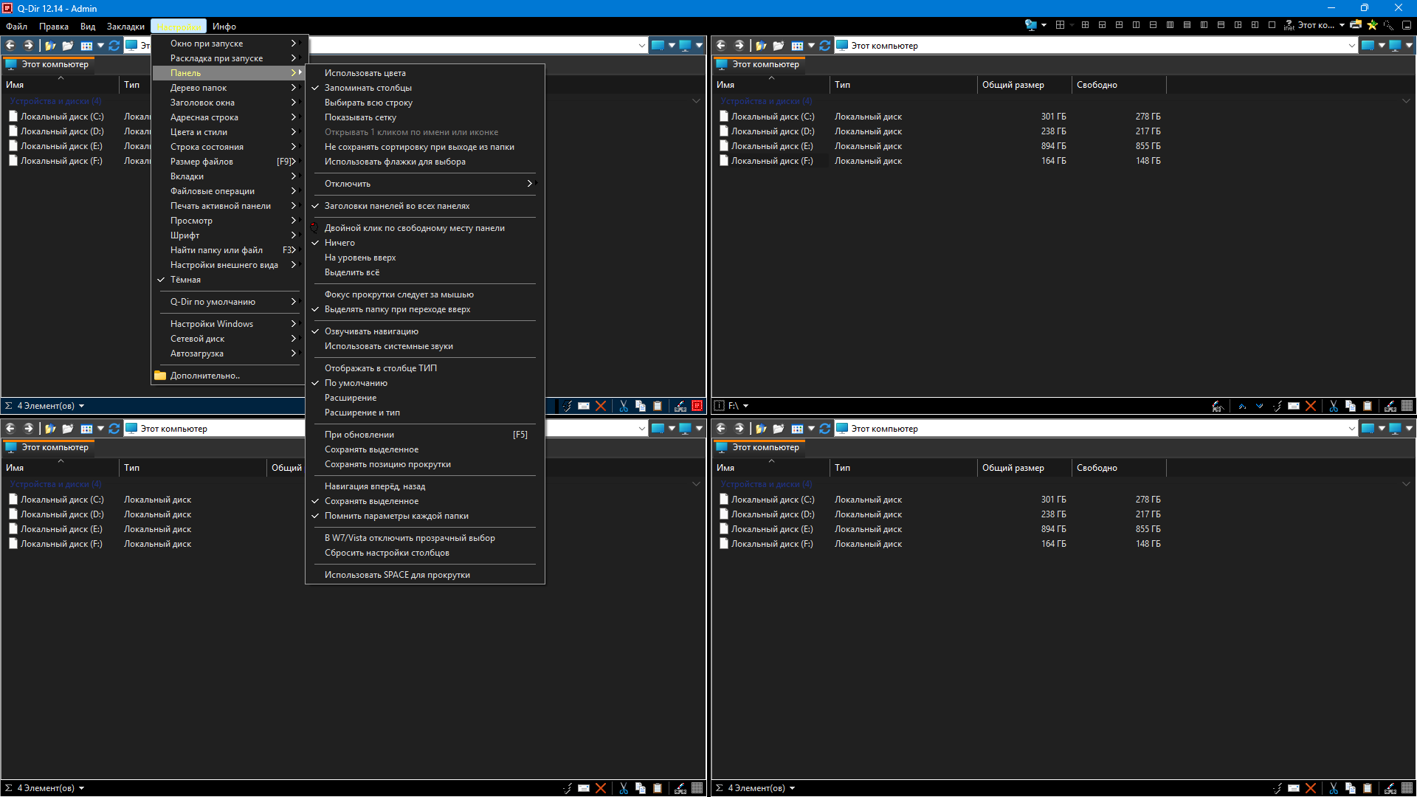The image size is (1417, 797).
Task: Click 'Имя' column header in top-right pane
Action: pos(770,85)
